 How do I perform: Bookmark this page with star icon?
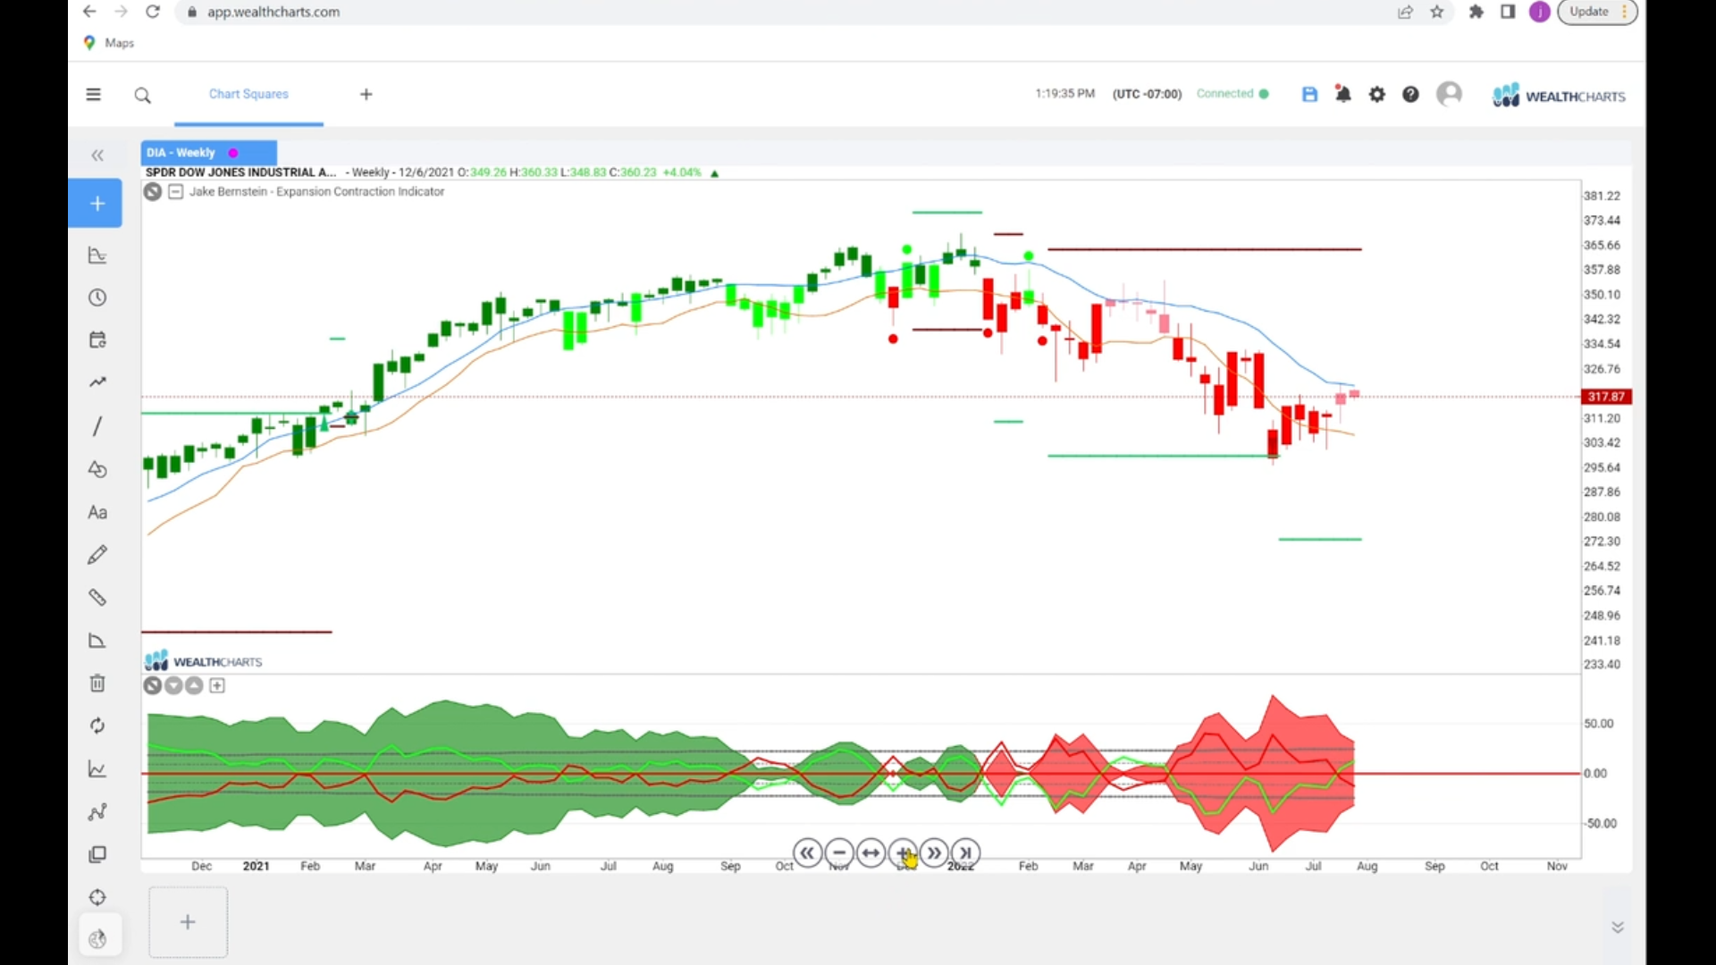click(x=1437, y=12)
